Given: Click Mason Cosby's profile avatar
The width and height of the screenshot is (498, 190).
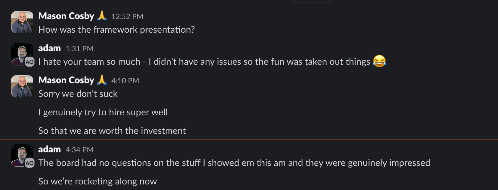Looking at the screenshot, I should tap(22, 22).
